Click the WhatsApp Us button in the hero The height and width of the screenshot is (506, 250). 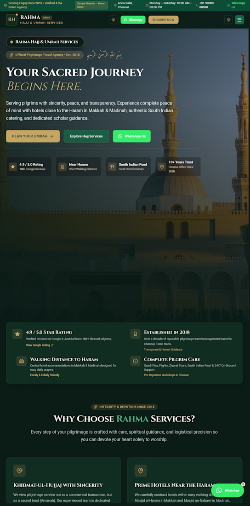tap(131, 136)
